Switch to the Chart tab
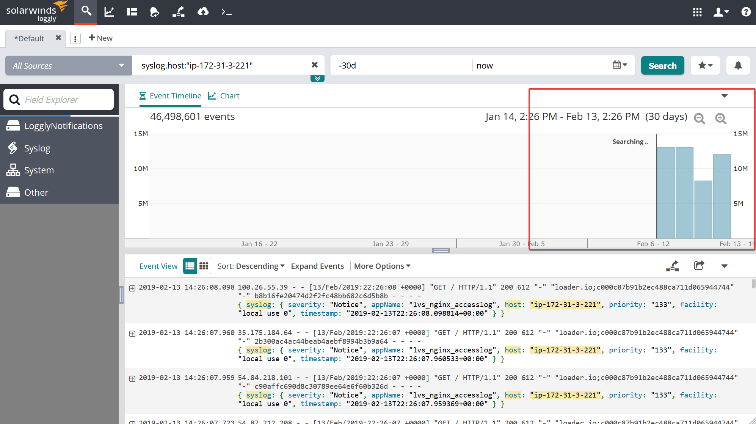 [224, 96]
